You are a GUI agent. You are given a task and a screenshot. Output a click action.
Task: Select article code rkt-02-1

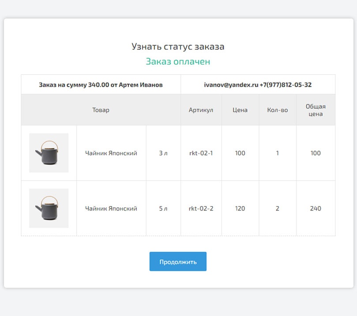click(201, 153)
